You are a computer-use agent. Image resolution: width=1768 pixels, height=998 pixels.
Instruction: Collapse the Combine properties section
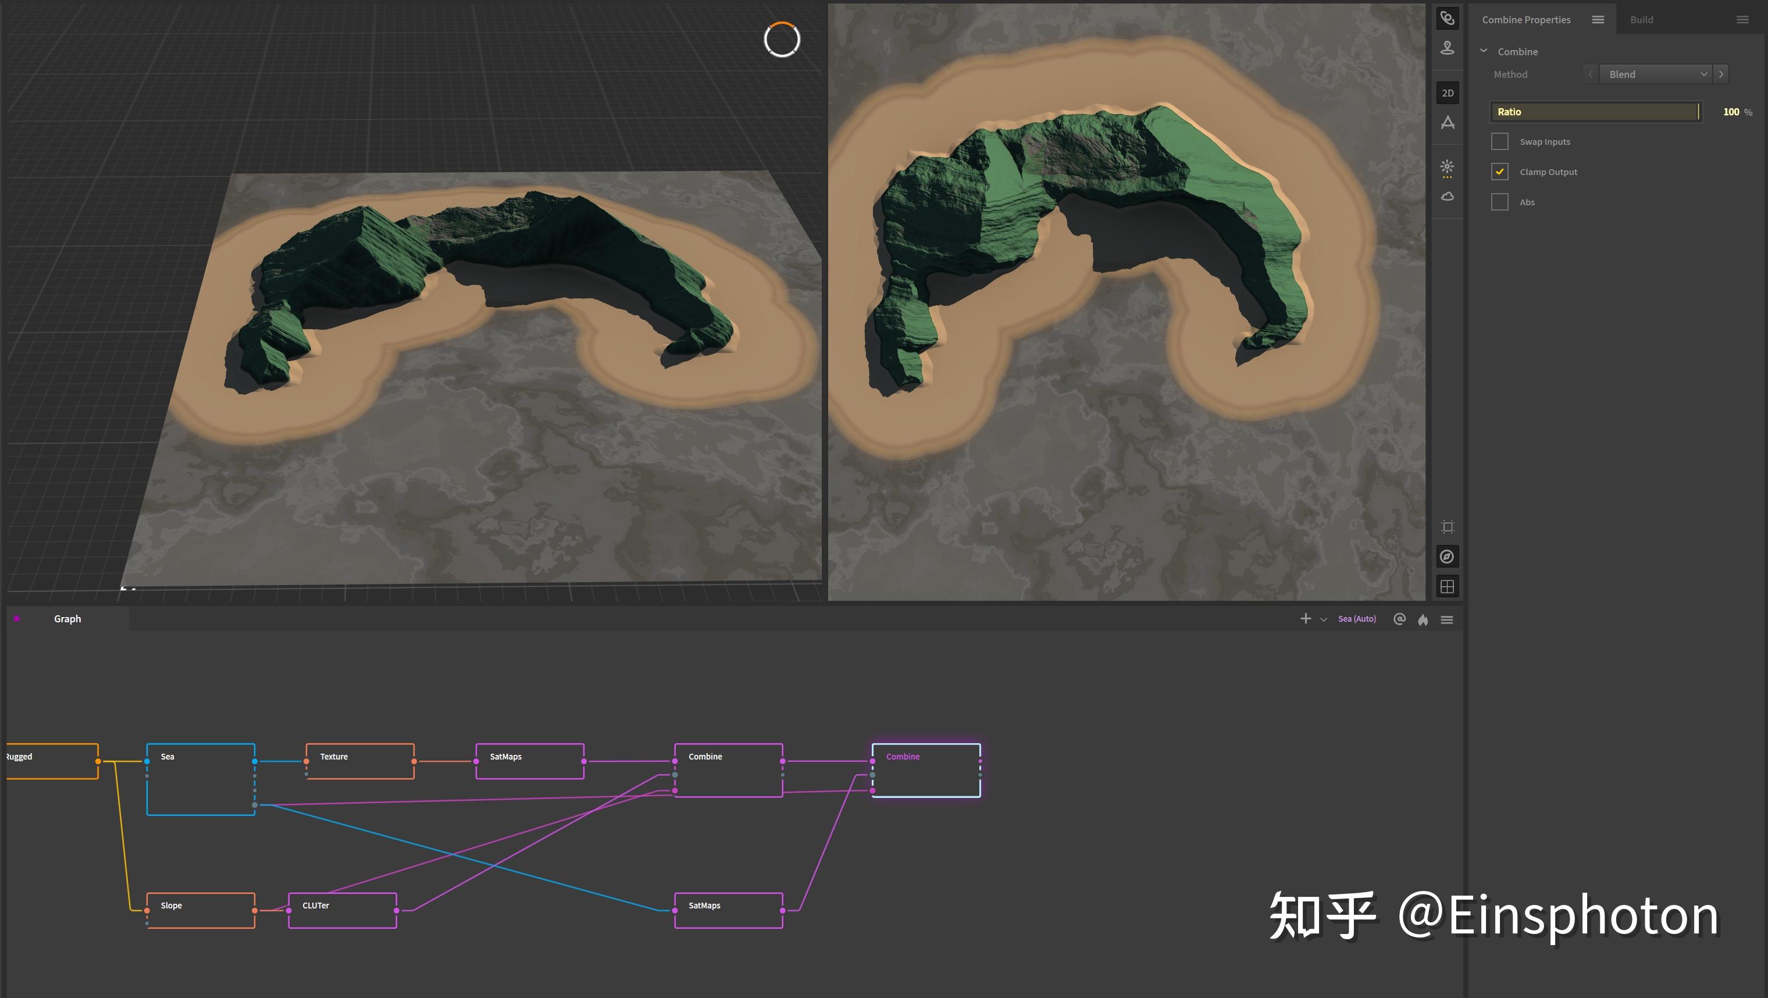(1484, 52)
